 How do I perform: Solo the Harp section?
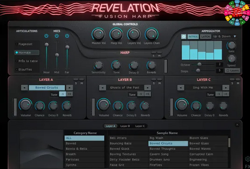click(x=154, y=53)
